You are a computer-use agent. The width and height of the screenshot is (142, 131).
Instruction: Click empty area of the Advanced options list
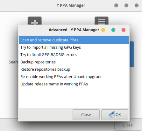tap(74, 98)
